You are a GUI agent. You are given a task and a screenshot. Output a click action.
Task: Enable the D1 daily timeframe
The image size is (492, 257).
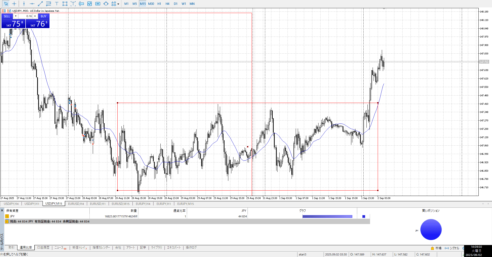(176, 4)
